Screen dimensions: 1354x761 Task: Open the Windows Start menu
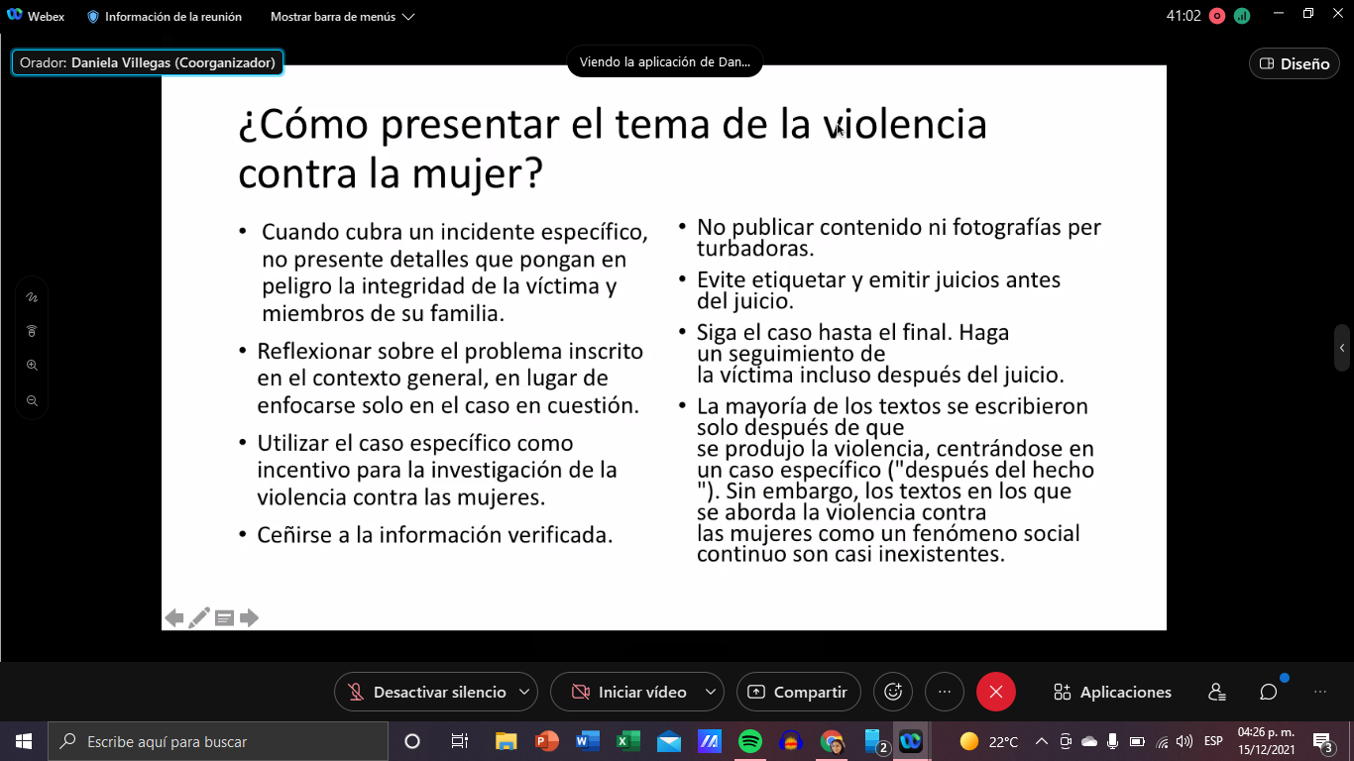click(x=23, y=741)
